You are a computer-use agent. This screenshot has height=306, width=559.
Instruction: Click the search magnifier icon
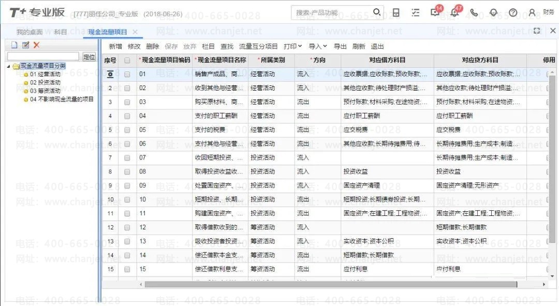tap(376, 12)
